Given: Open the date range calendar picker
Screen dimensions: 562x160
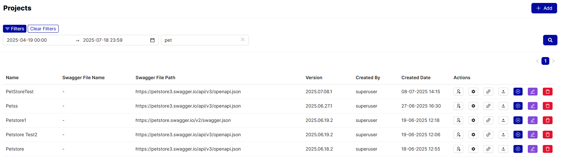Looking at the screenshot, I should point(152,40).
